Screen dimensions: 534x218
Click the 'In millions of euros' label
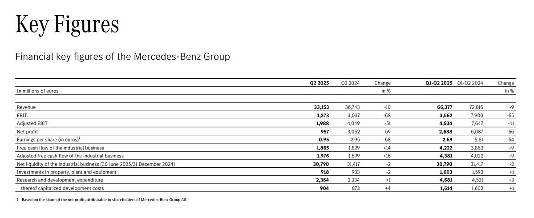pyautogui.click(x=38, y=91)
